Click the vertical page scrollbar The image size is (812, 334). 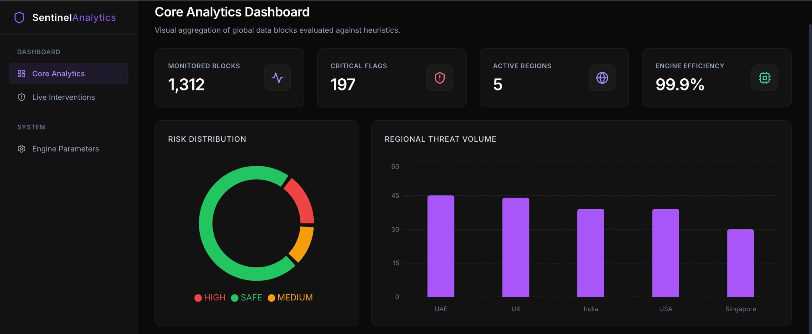pyautogui.click(x=810, y=159)
